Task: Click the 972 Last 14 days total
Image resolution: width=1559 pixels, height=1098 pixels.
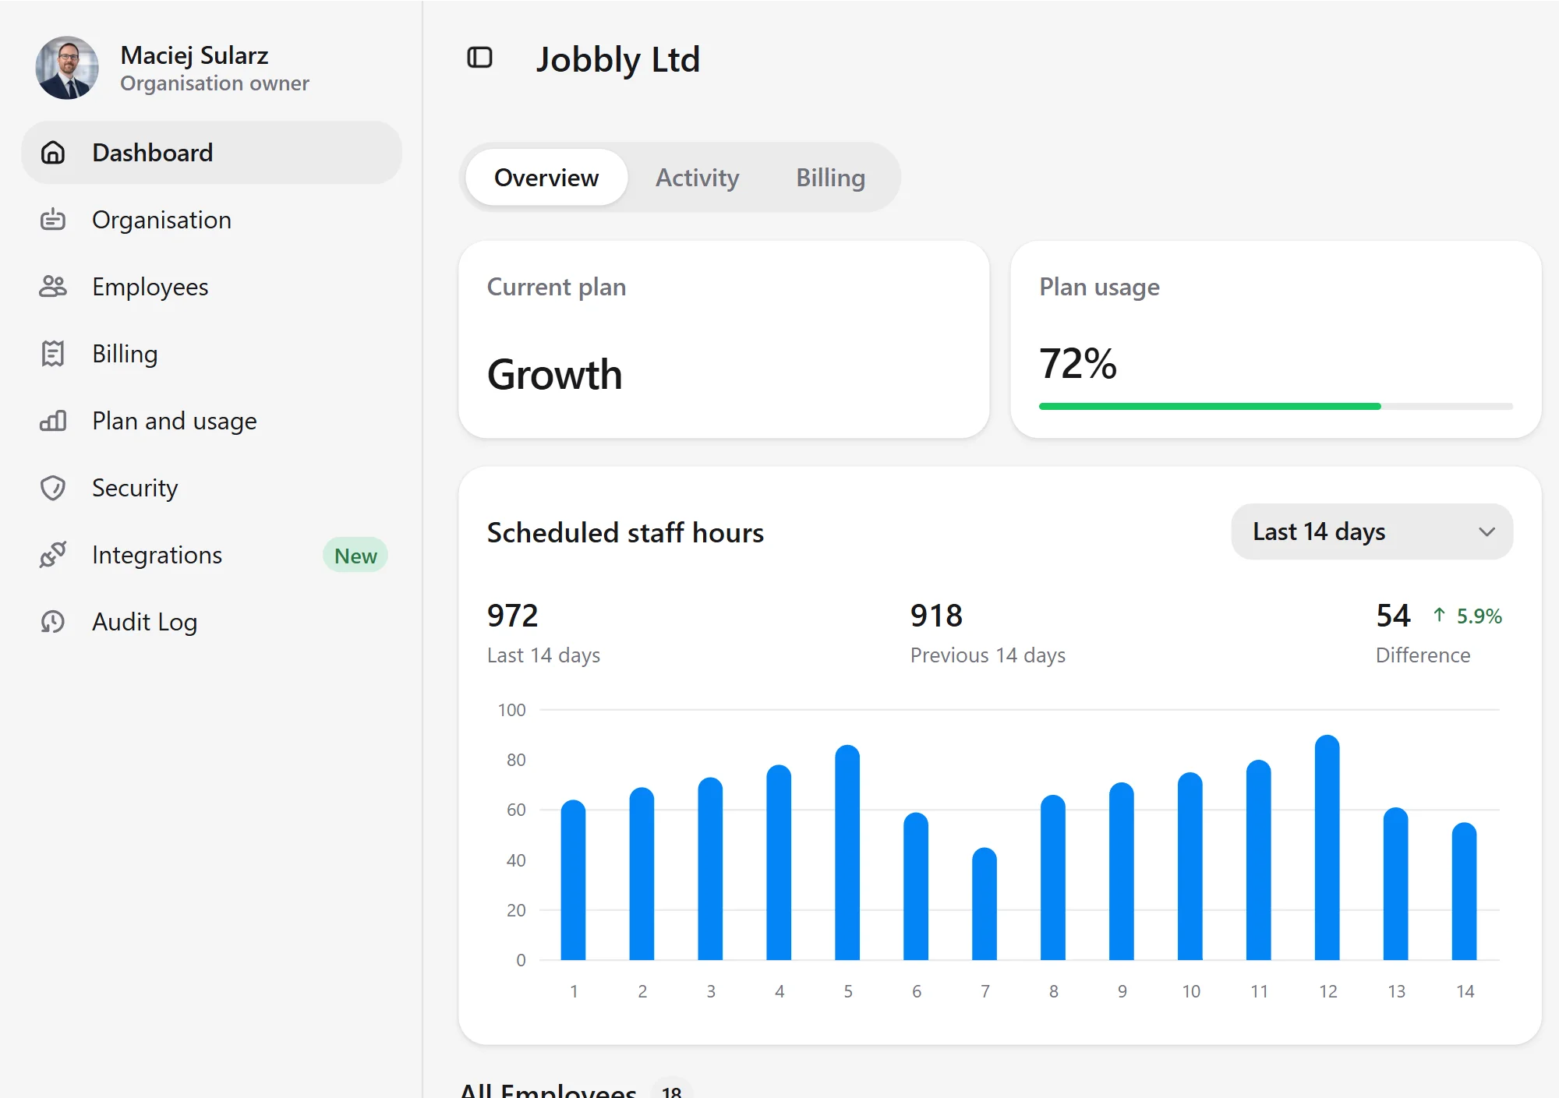Action: tap(513, 616)
